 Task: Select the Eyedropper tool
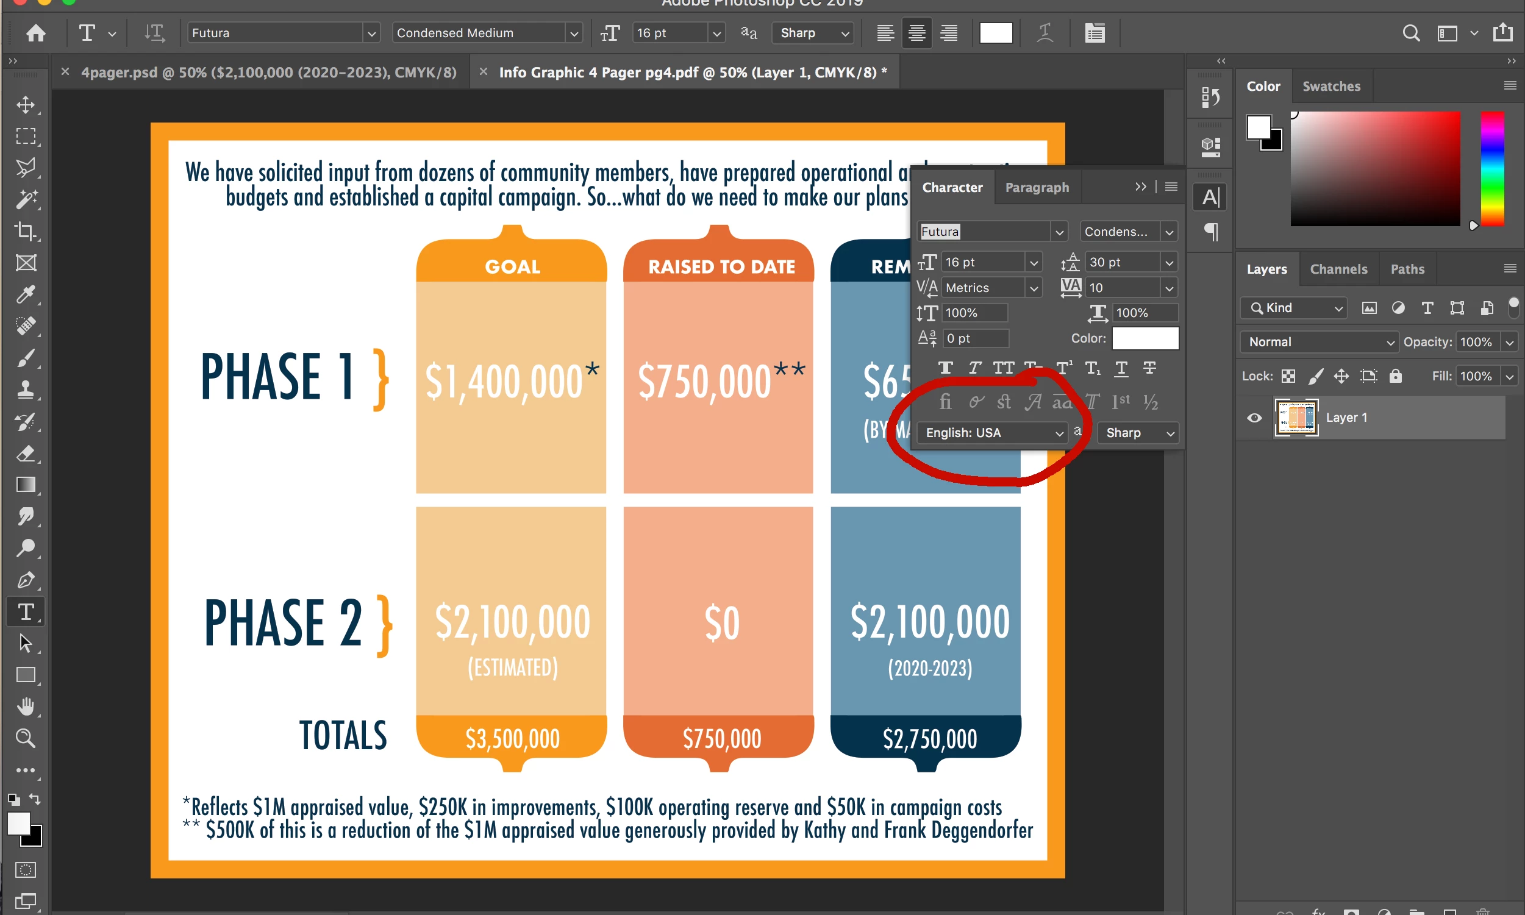(x=25, y=294)
